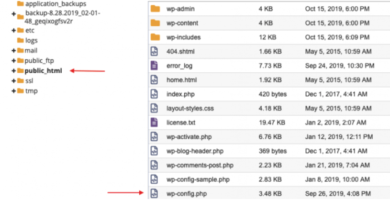This screenshot has height=201, width=390.
Task: Expand the public_html tree node
Action: [14, 71]
